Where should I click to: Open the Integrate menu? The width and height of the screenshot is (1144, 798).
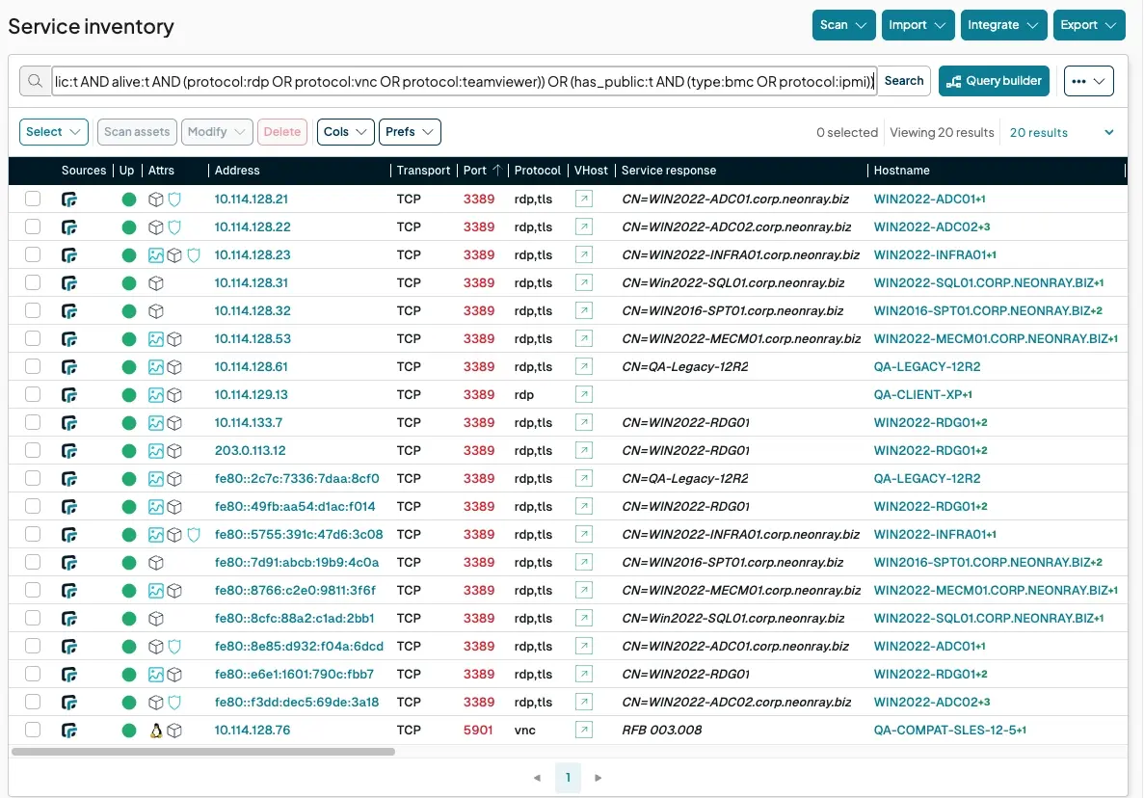[1003, 25]
